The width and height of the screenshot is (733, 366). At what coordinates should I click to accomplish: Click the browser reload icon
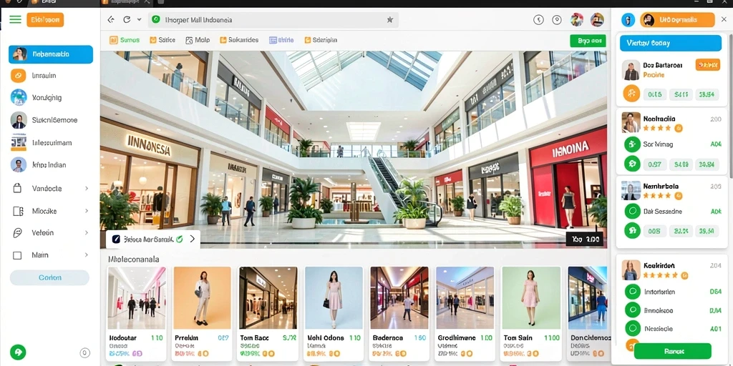pyautogui.click(x=126, y=19)
